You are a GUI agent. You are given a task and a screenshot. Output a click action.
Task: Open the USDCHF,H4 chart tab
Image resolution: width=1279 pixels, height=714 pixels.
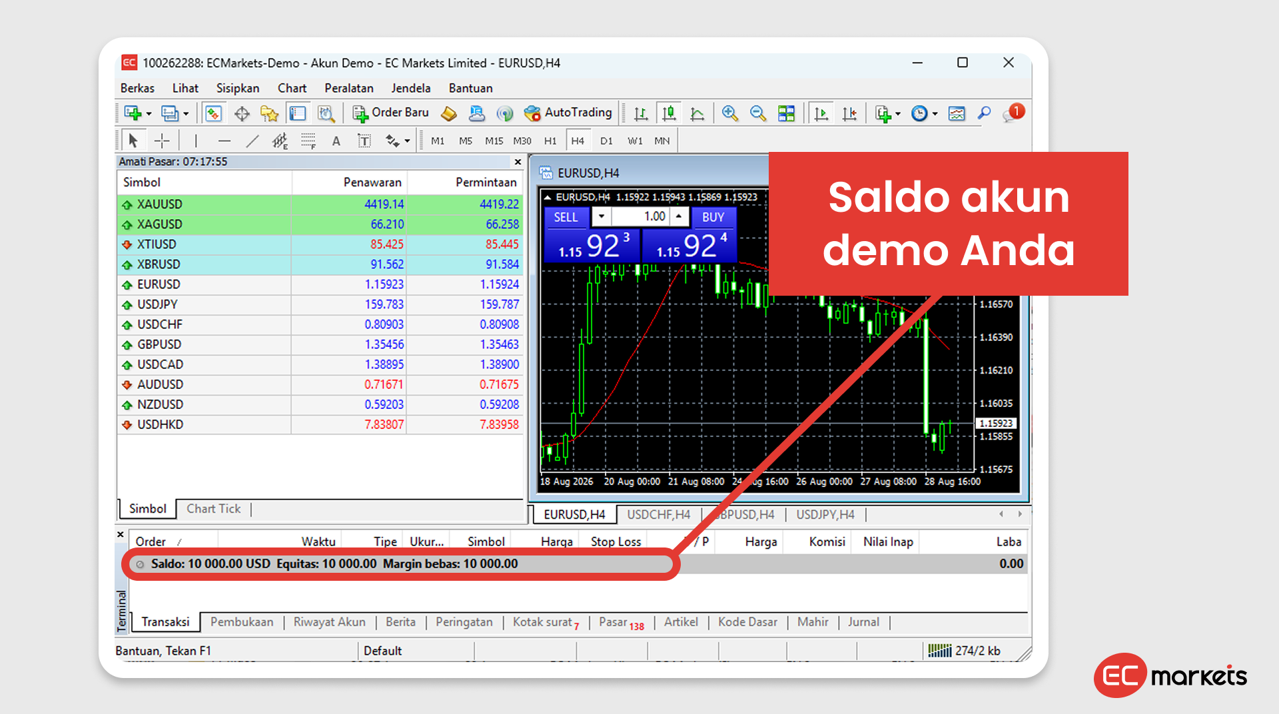point(658,515)
